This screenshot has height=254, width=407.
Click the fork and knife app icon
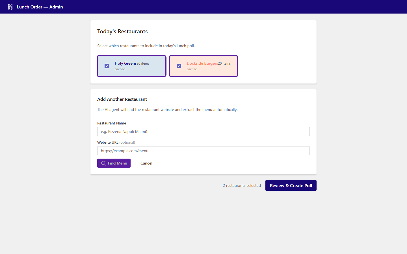tap(10, 7)
